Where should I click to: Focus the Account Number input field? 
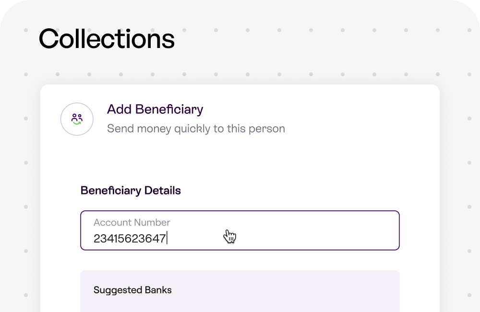(240, 230)
